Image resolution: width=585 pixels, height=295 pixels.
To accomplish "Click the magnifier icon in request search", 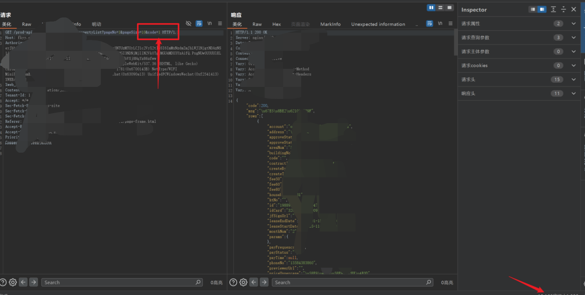I will (198, 282).
